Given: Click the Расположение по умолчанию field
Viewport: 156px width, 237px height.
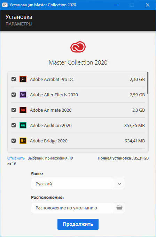Looking at the screenshot, I should coord(72,208).
